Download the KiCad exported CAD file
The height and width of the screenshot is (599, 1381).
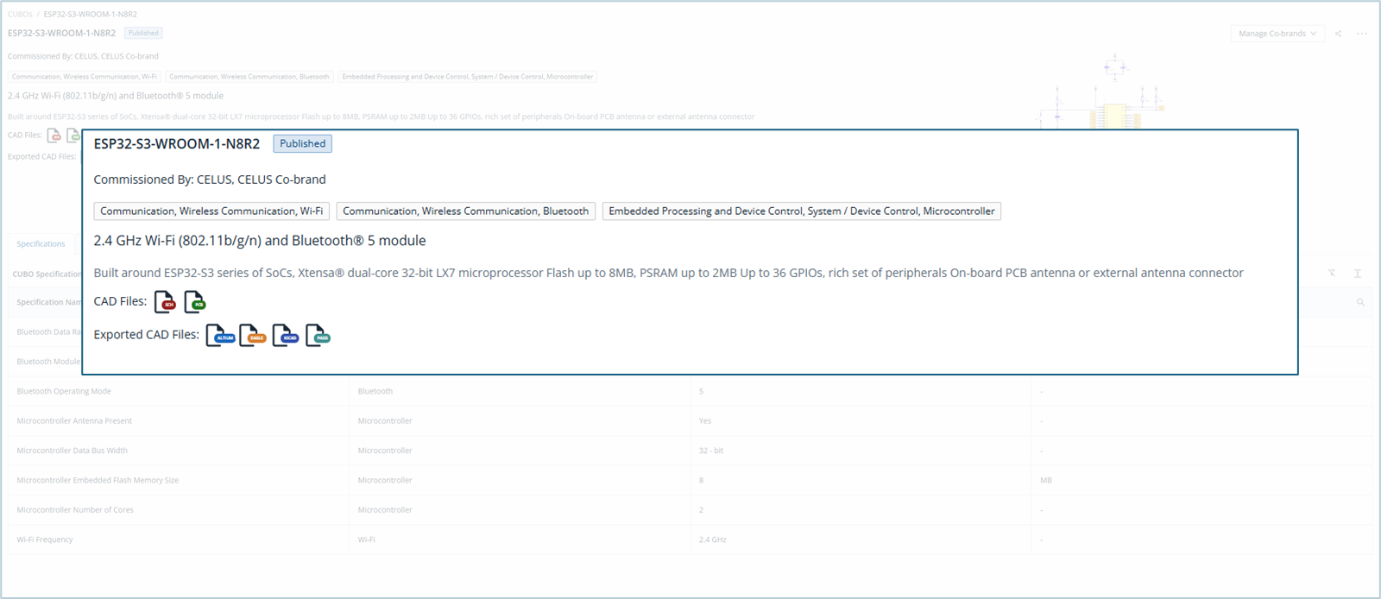tap(286, 335)
